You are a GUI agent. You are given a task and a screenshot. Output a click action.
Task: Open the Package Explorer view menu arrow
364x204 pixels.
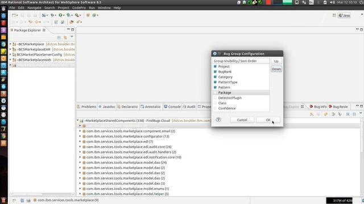click(x=72, y=37)
